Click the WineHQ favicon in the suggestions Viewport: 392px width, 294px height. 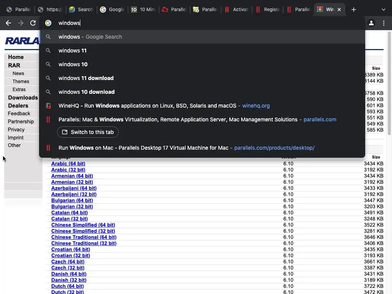coord(48,106)
